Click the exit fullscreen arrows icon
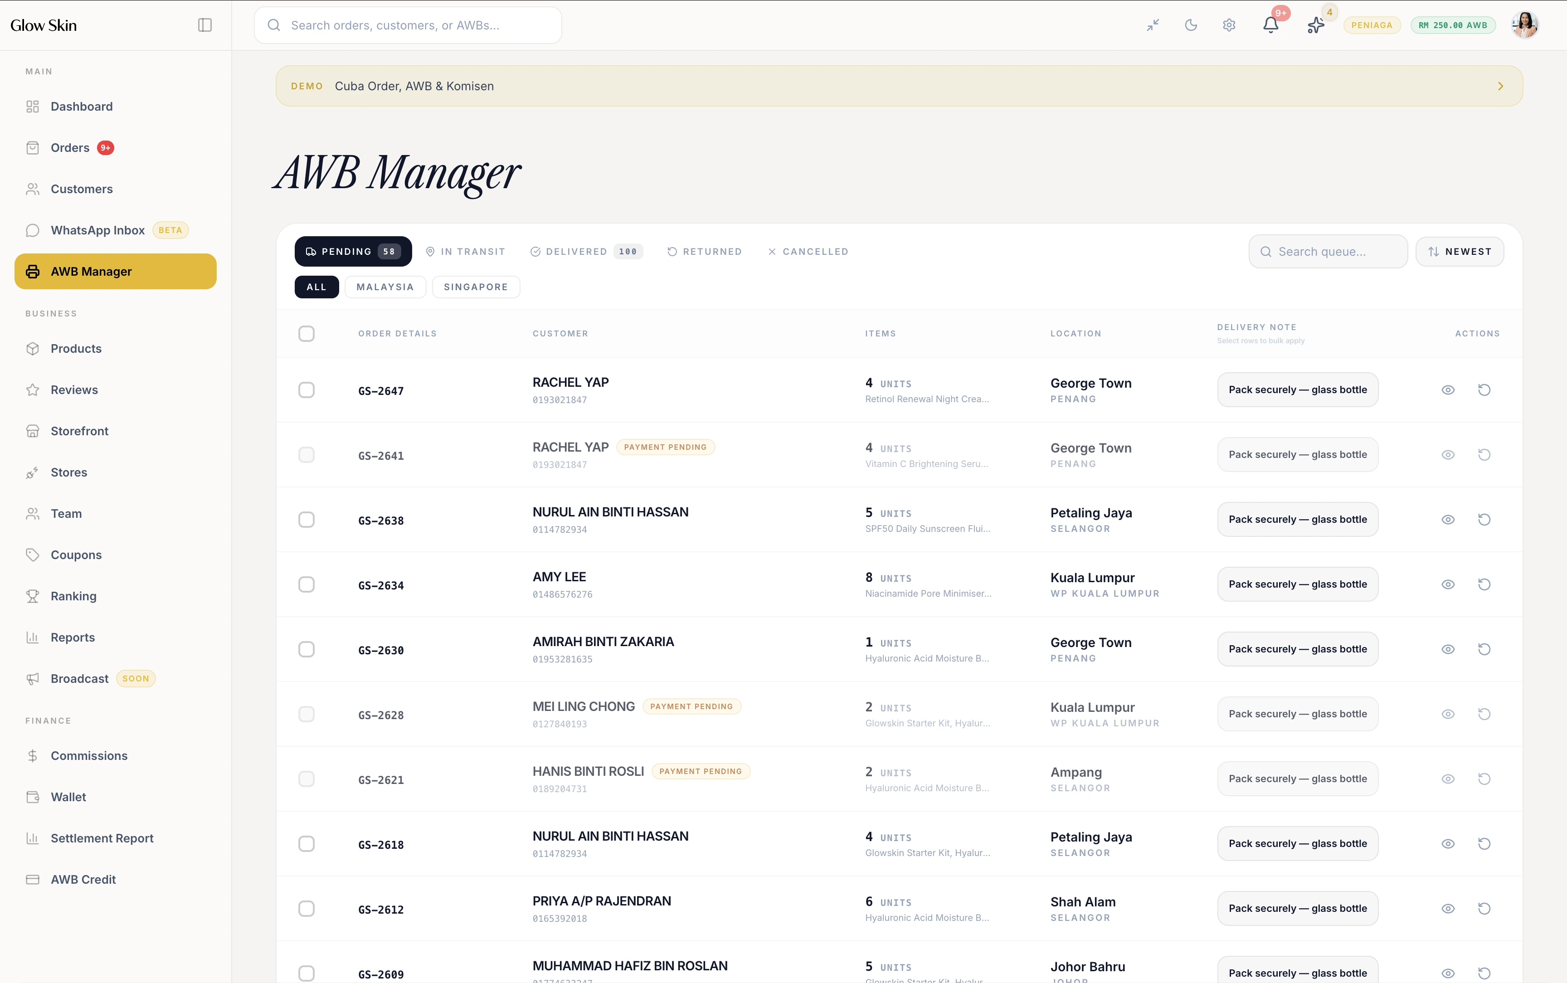The width and height of the screenshot is (1567, 983). point(1153,25)
